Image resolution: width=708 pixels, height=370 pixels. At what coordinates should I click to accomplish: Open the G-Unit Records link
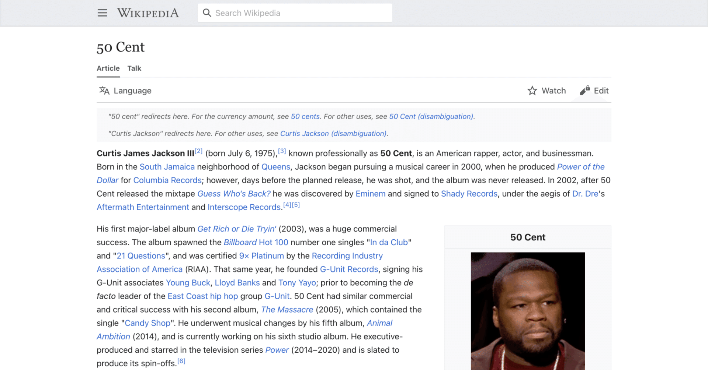click(x=348, y=269)
